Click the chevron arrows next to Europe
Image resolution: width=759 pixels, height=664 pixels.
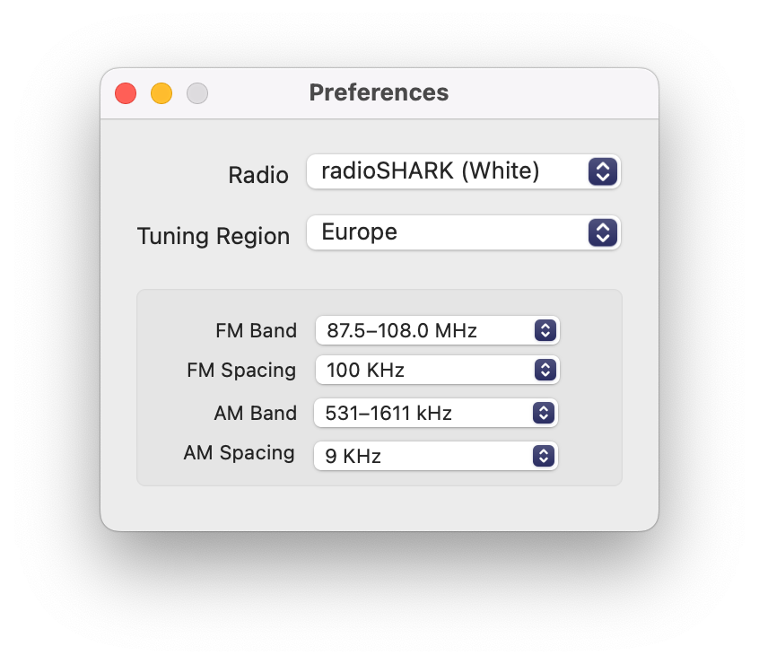[603, 232]
